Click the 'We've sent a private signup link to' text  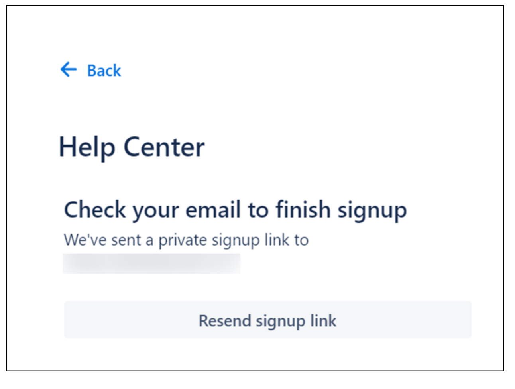(186, 240)
